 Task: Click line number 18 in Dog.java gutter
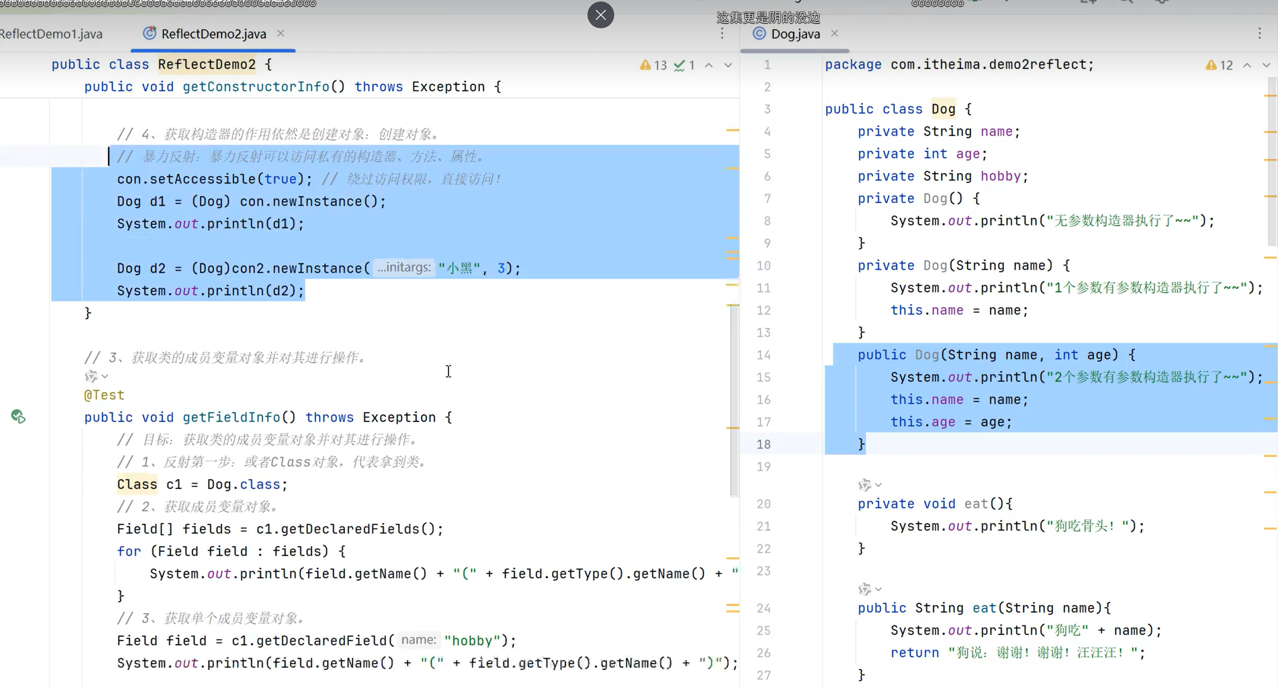point(764,444)
